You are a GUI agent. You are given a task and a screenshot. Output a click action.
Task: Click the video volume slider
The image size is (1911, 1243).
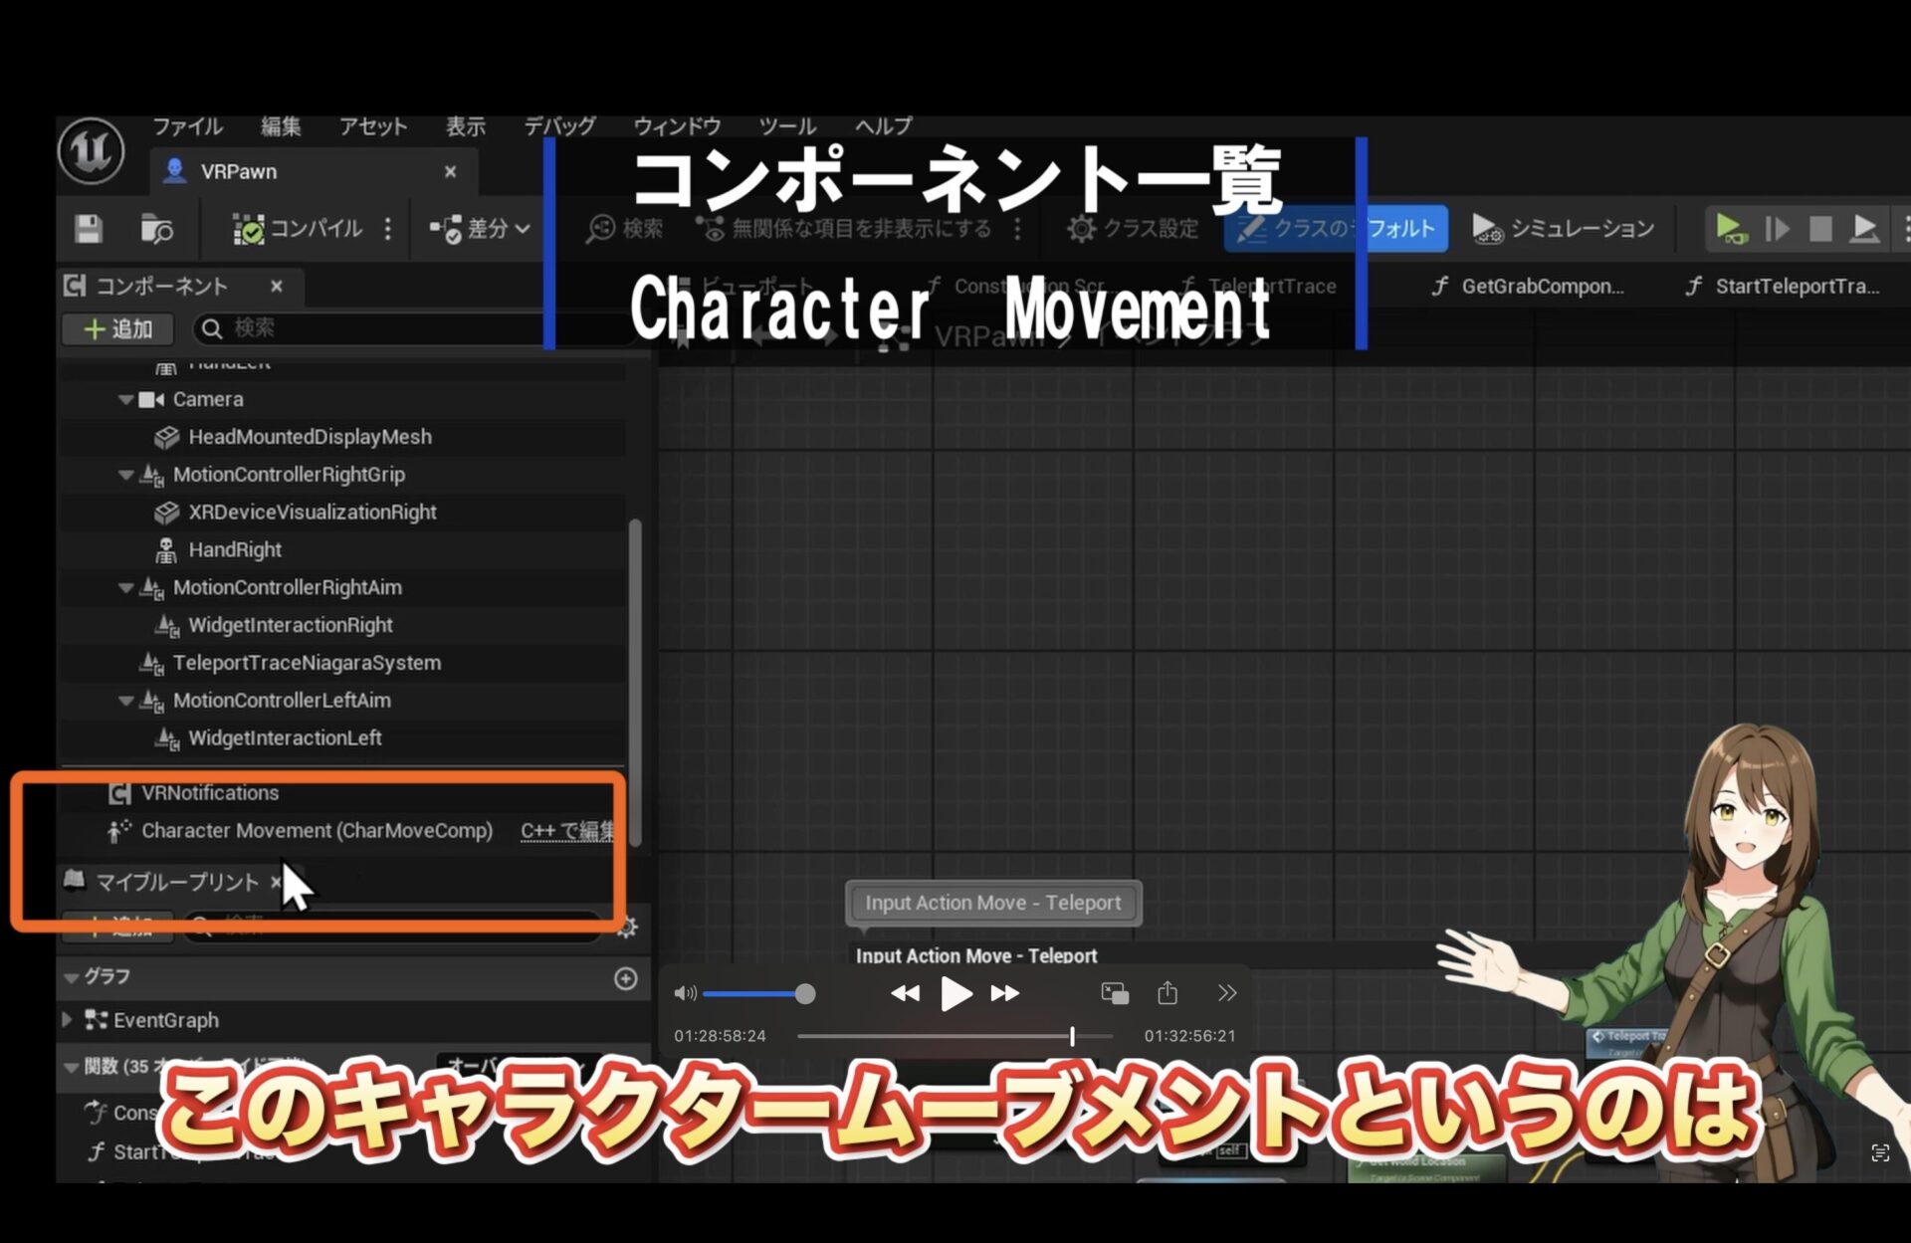click(756, 993)
